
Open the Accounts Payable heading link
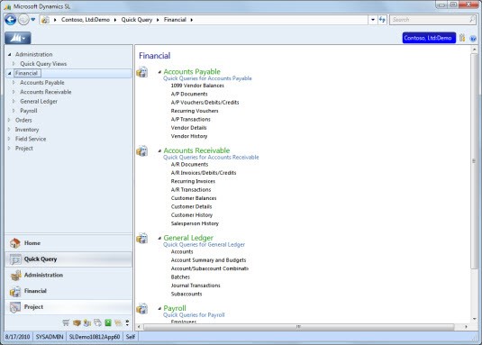point(192,71)
